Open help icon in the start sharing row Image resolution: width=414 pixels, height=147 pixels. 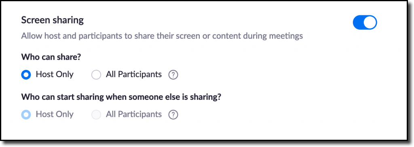coord(173,115)
